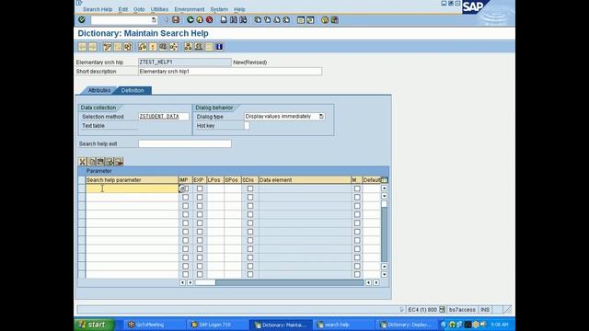Tick M checkbox in first parameter row
Viewport: 589px width, 331px height.
click(x=357, y=188)
